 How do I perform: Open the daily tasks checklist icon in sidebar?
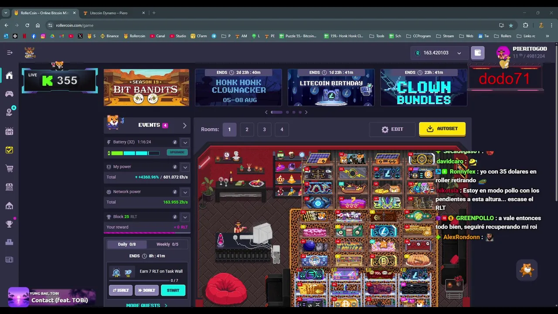click(9, 150)
